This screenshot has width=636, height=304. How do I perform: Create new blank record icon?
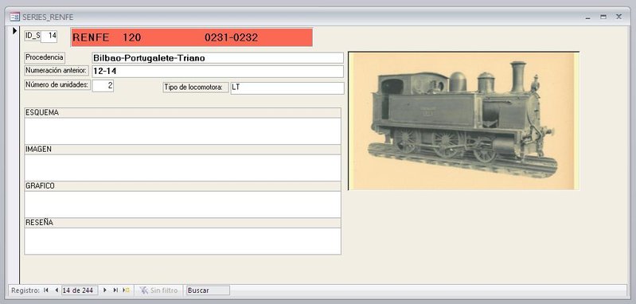[x=126, y=290]
